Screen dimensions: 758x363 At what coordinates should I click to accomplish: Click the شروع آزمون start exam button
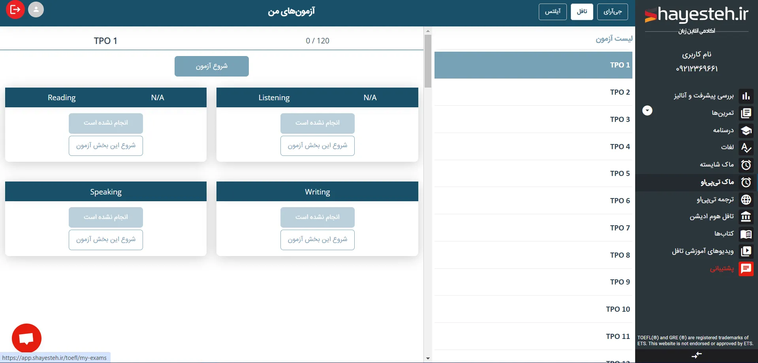212,66
